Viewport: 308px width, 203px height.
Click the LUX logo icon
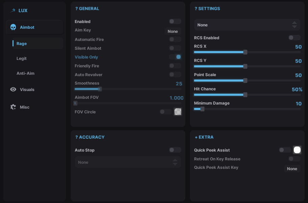(x=13, y=10)
